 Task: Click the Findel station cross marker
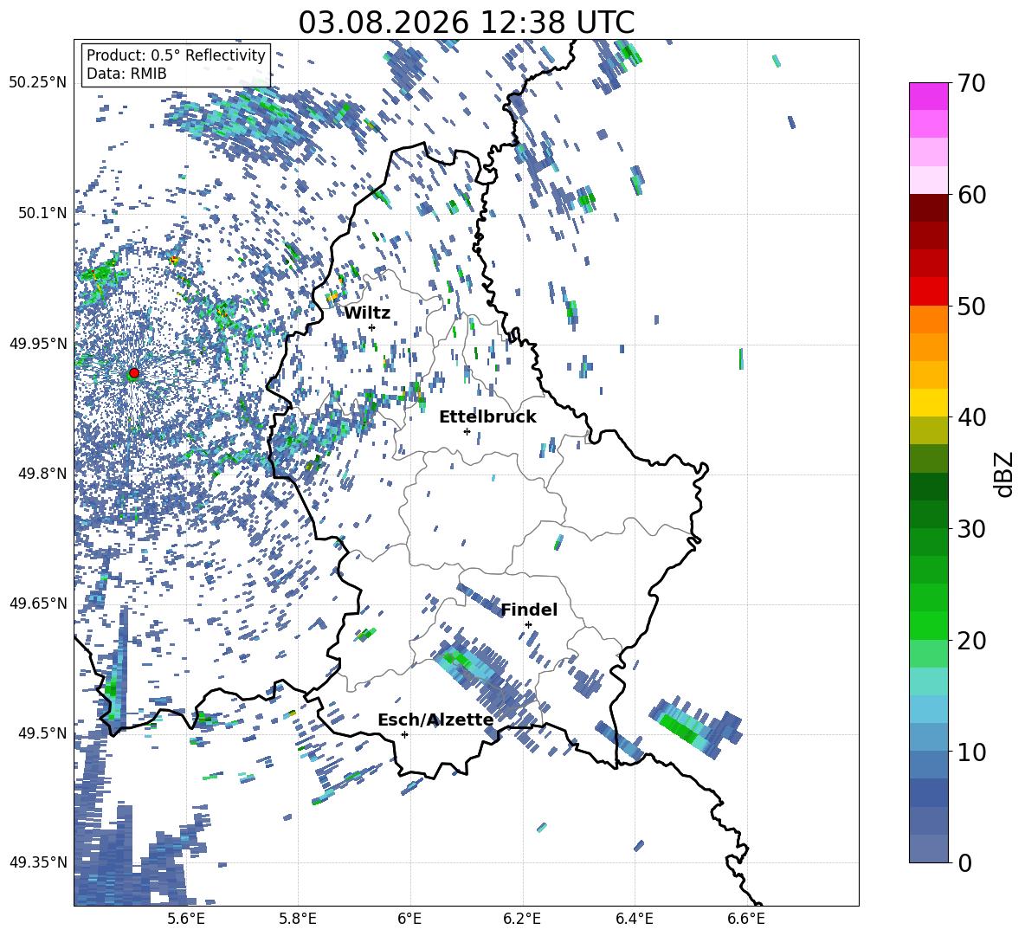pyautogui.click(x=528, y=625)
